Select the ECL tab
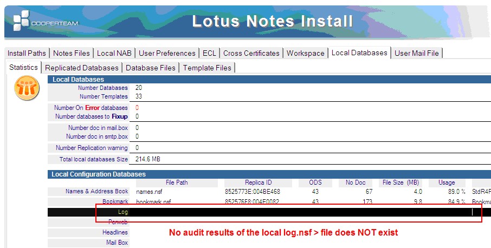The height and width of the screenshot is (248, 491). pyautogui.click(x=209, y=53)
